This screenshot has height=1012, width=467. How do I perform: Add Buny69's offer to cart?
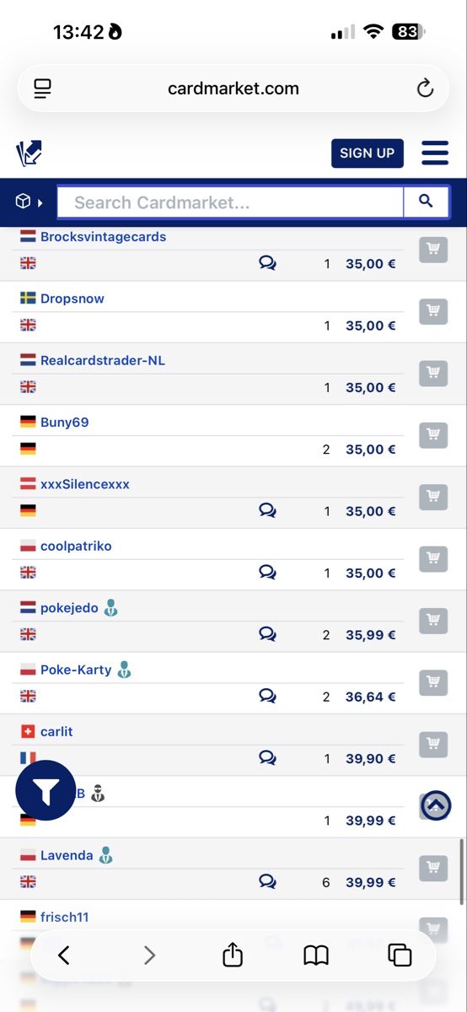[x=433, y=434]
